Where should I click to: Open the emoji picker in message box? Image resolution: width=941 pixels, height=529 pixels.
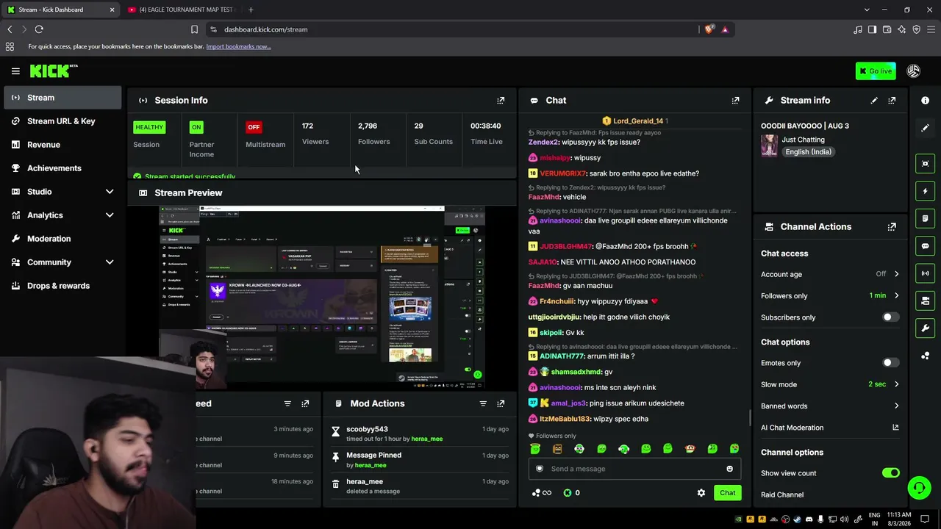coord(729,469)
